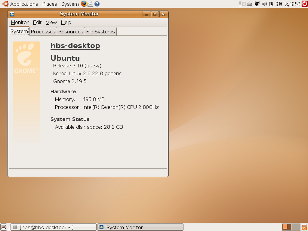Switch to the first workspace
The image size is (308, 231).
[x=287, y=227]
